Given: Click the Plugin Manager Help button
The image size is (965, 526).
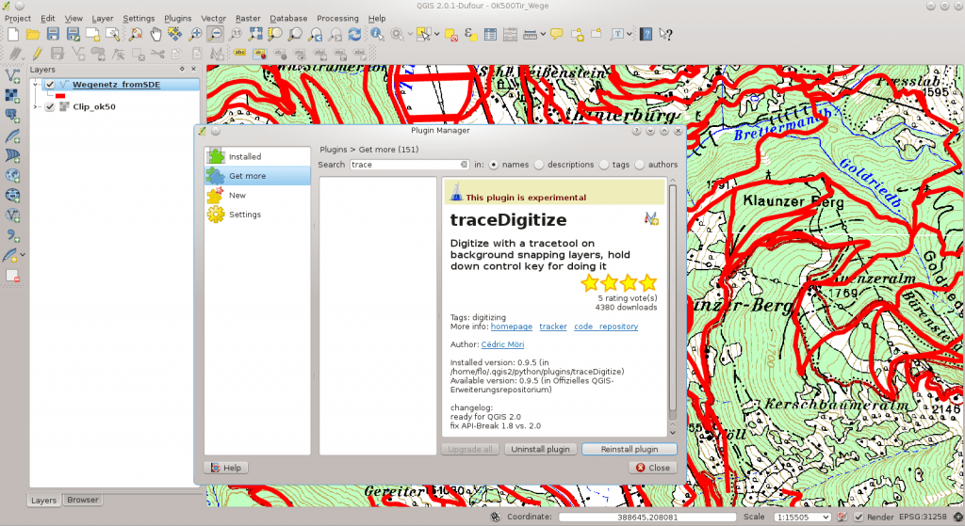Looking at the screenshot, I should pos(226,468).
